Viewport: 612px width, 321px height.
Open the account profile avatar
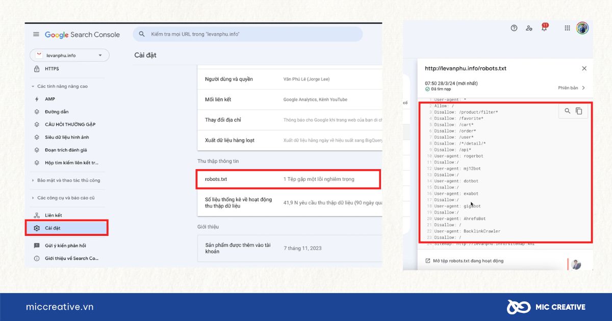[582, 28]
